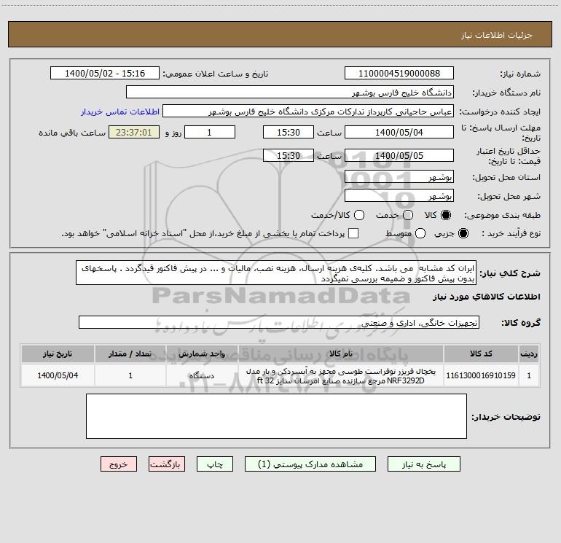The image size is (561, 543).
Task: Click the پاسخ به نیاز button
Action: click(423, 464)
